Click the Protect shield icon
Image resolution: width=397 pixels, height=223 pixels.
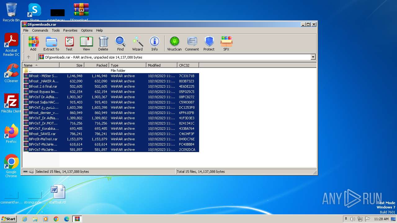tap(209, 44)
